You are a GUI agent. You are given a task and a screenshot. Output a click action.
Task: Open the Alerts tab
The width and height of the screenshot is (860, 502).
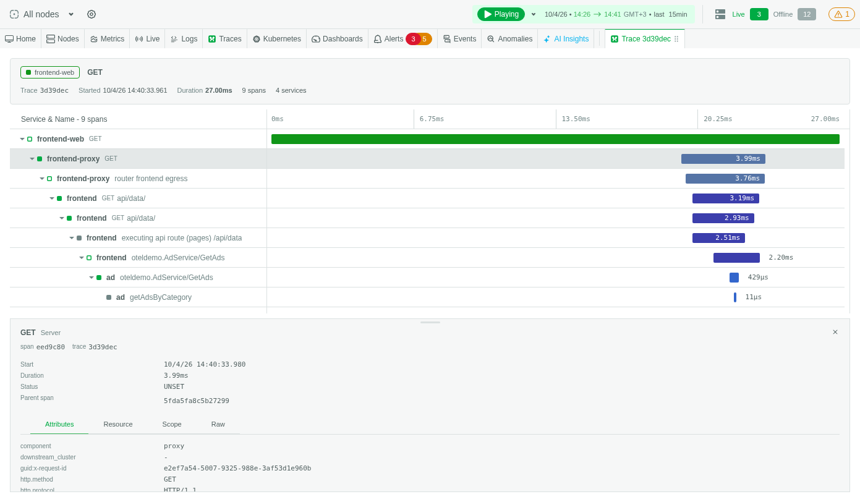pos(388,39)
